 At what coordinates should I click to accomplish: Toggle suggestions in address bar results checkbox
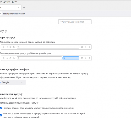click(x=1, y=108)
